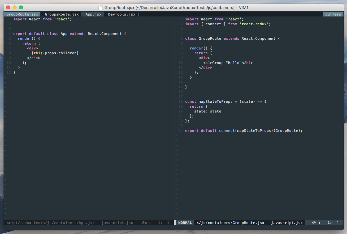Image resolution: width=347 pixels, height=234 pixels.
Task: Maximize the window with green button
Action: pos(21,7)
